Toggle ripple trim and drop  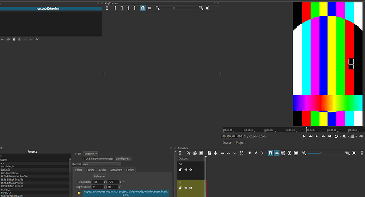click(283, 153)
